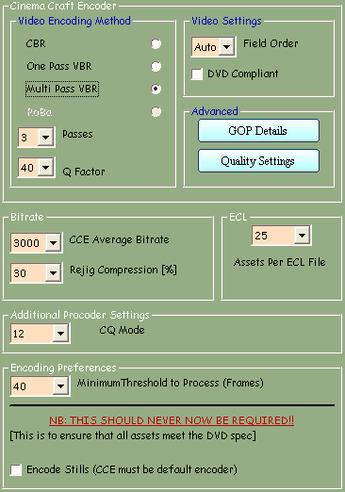Click the CQ Mode value 12

coord(32,334)
